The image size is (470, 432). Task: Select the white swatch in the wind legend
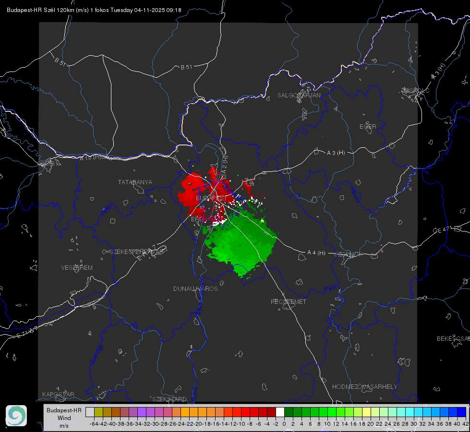(280, 412)
